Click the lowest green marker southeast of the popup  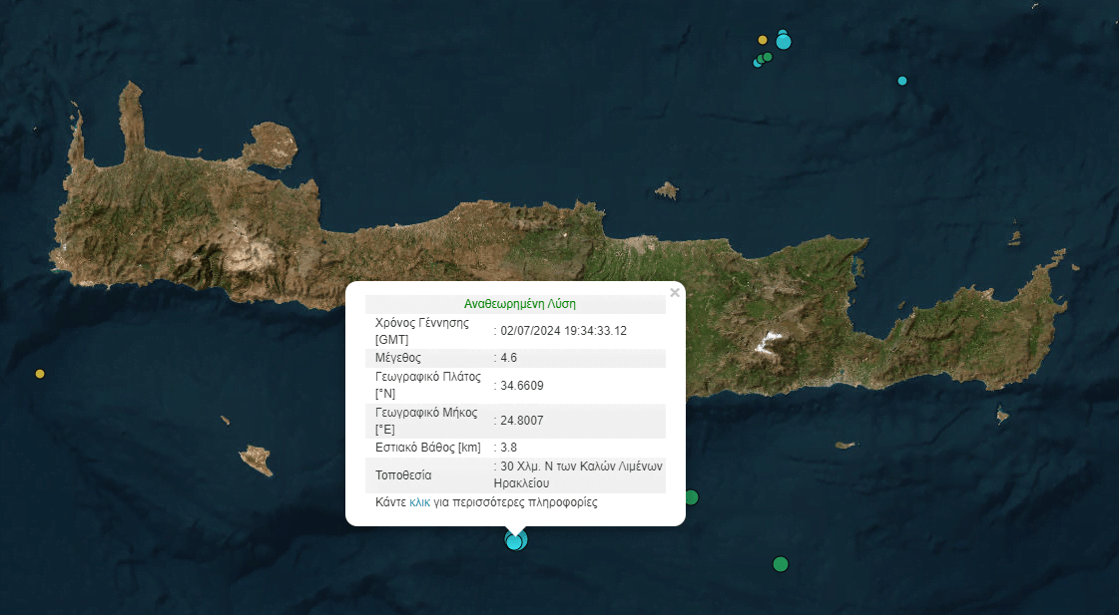pos(781,564)
